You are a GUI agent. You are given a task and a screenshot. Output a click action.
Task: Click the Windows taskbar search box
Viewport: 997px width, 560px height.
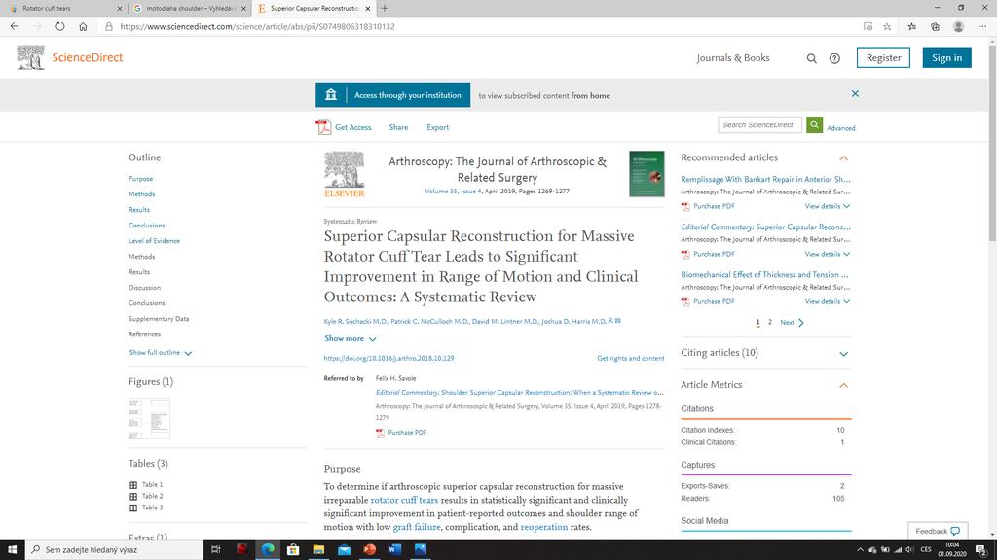click(x=115, y=549)
